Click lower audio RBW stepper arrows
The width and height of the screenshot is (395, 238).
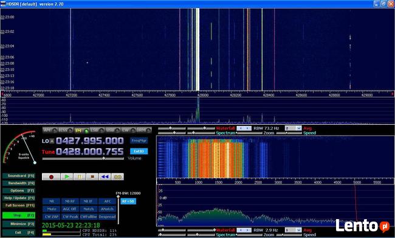[x=244, y=230]
